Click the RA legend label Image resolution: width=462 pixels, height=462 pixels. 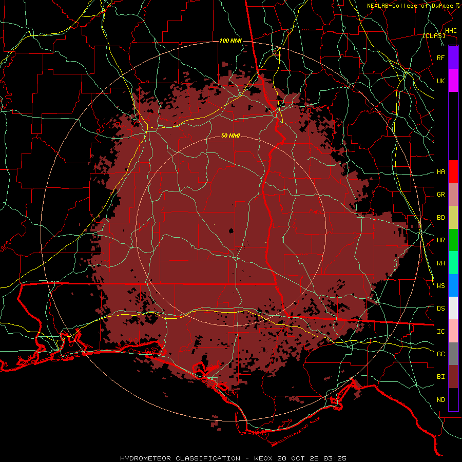tap(441, 263)
